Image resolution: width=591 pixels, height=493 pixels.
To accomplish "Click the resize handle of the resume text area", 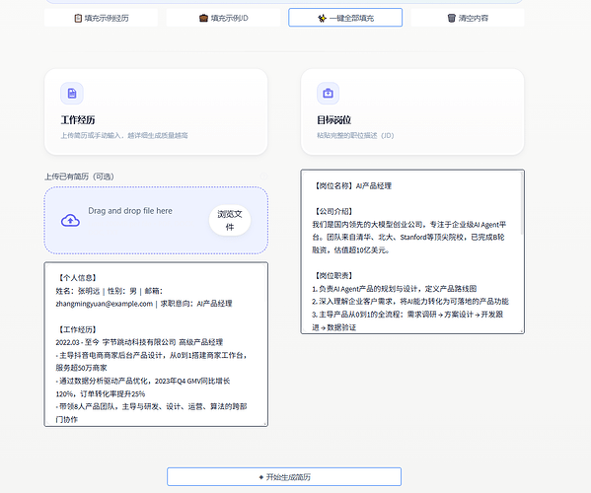I will (x=265, y=424).
